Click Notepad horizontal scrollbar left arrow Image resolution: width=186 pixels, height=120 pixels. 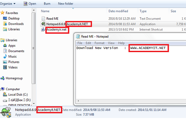pyautogui.click(x=78, y=101)
